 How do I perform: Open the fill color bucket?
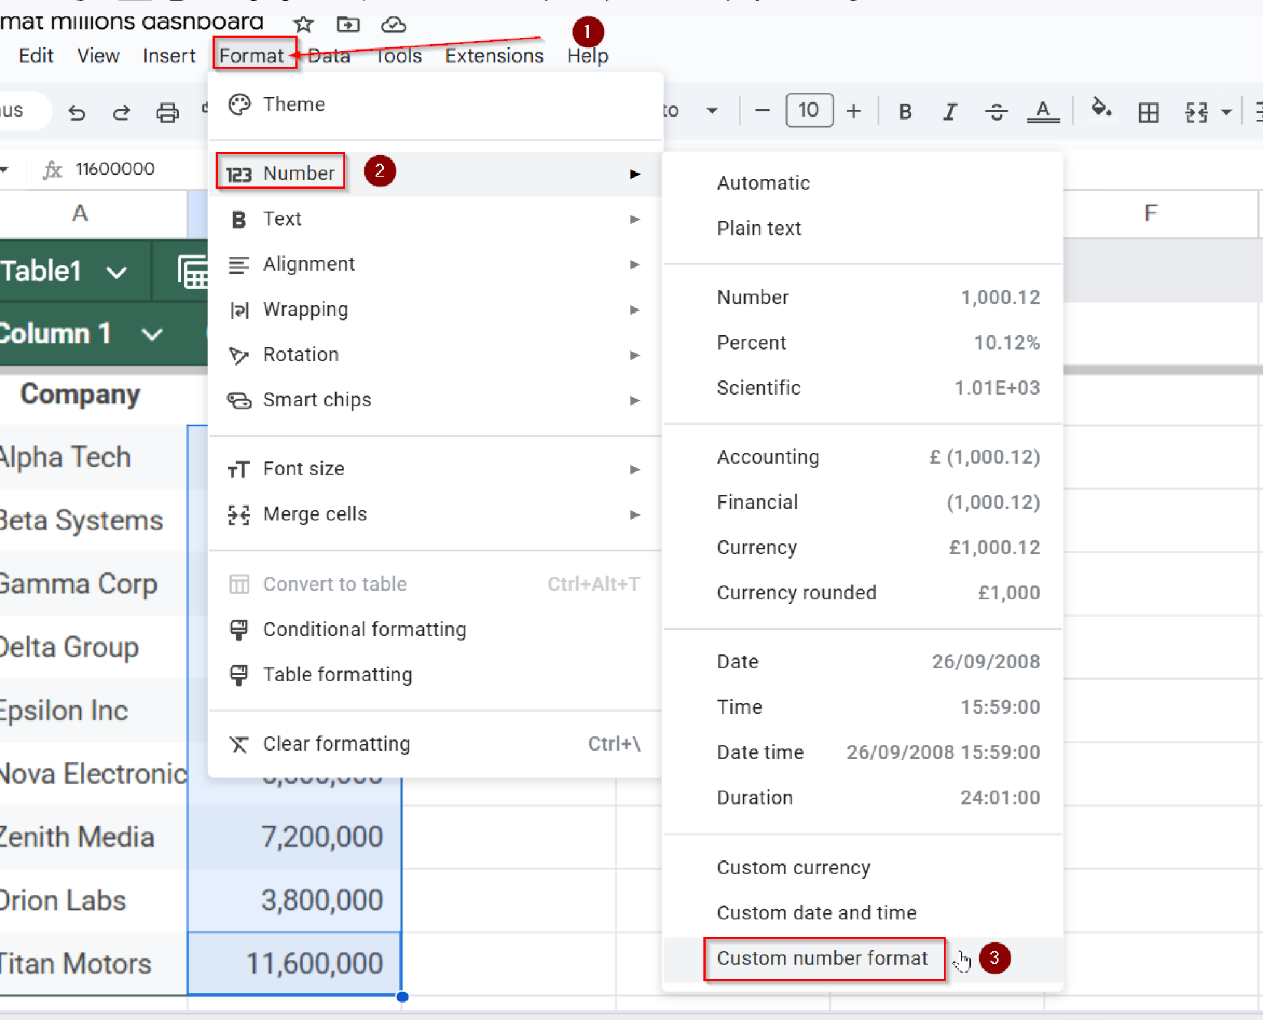pos(1101,110)
